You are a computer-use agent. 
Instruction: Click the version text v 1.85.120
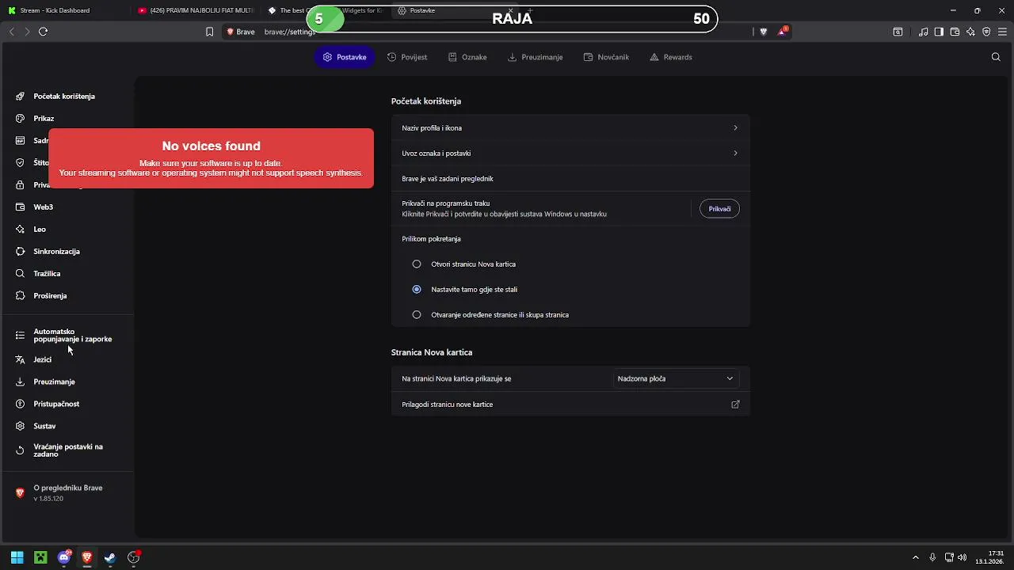pos(48,499)
